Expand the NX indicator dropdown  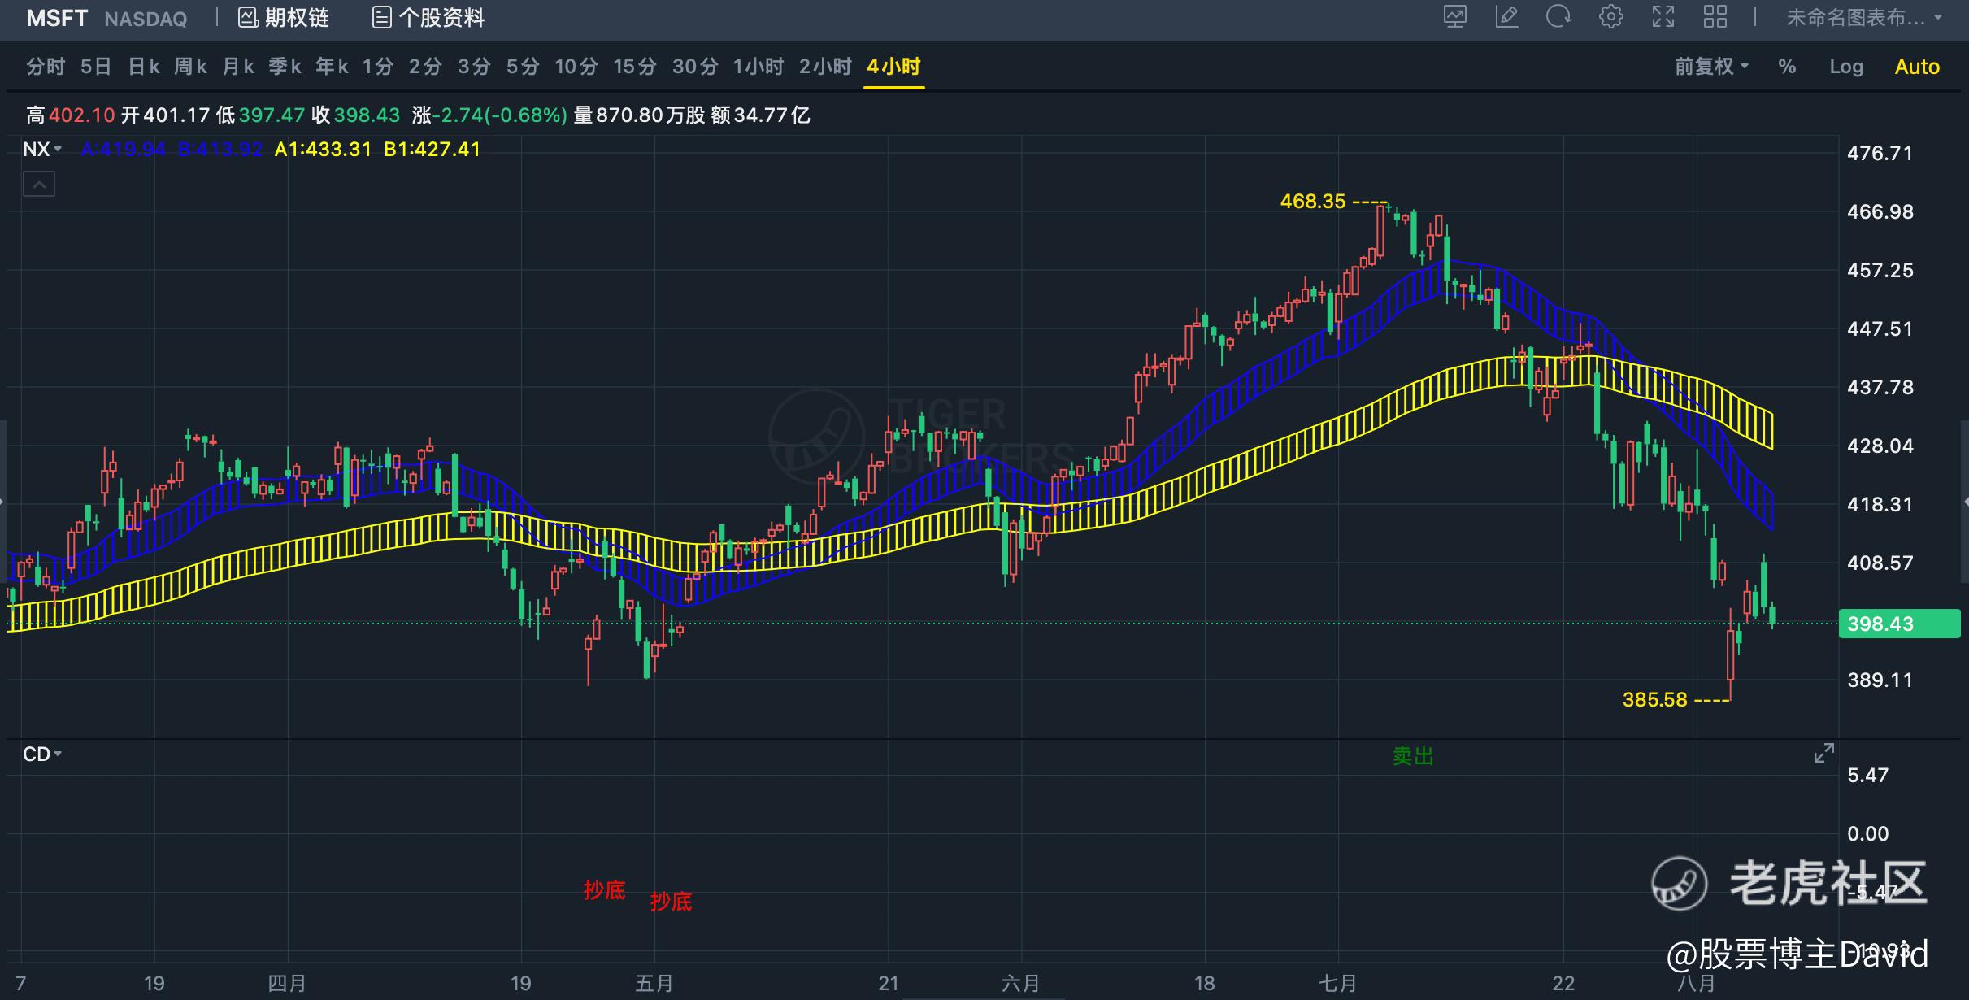(x=42, y=150)
